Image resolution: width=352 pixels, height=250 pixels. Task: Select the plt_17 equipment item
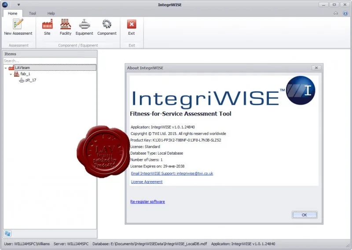[30, 80]
